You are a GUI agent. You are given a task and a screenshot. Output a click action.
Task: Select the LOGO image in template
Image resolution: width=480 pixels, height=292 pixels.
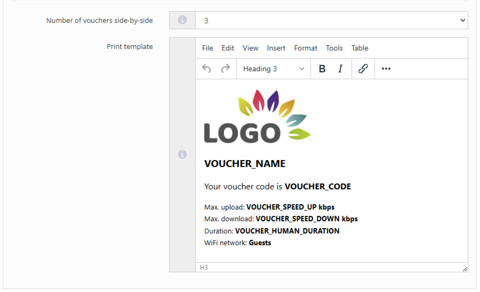[257, 117]
